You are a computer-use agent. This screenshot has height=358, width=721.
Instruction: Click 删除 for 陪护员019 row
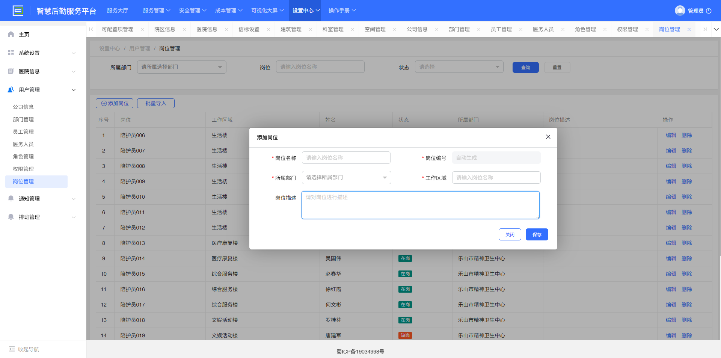pos(687,335)
